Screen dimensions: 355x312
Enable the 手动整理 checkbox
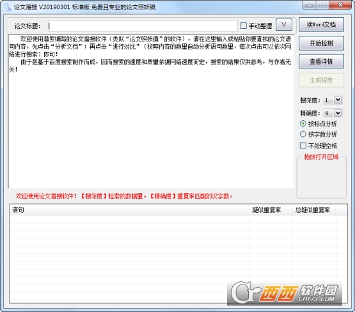(244, 26)
